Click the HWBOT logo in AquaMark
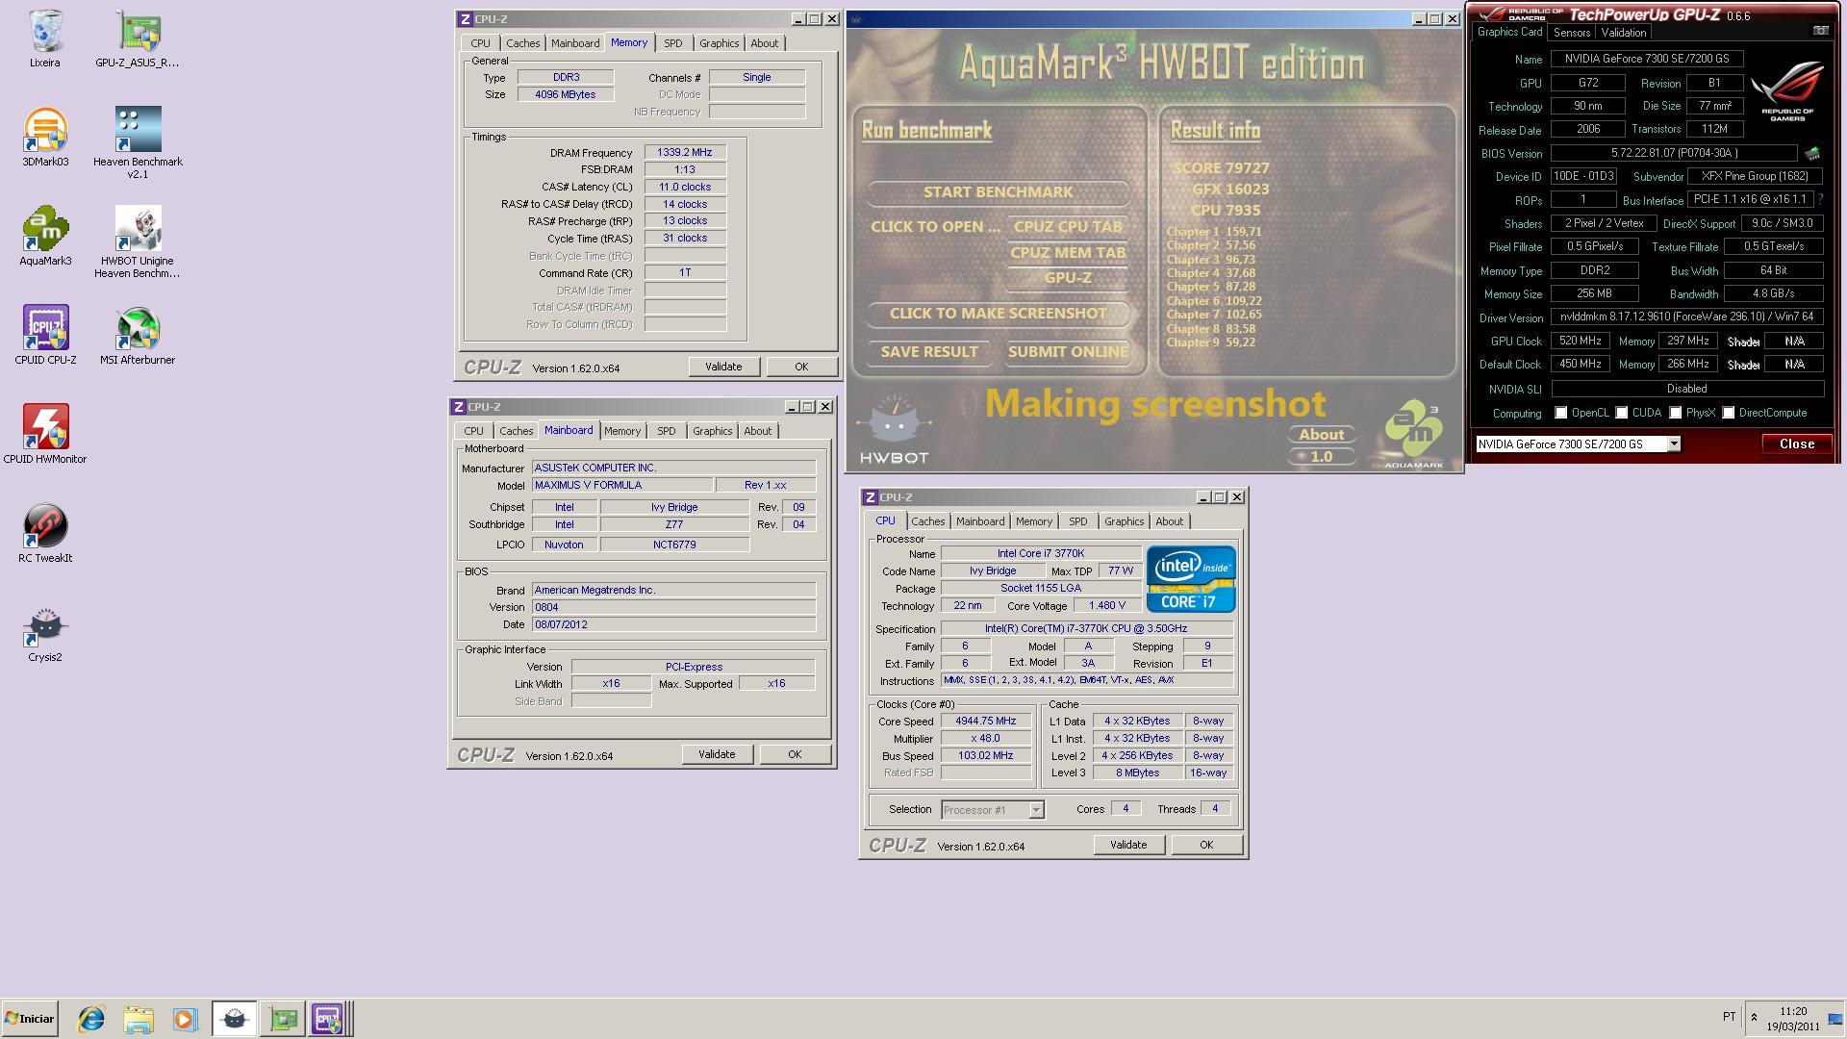Screen dimensions: 1847x1039 coord(894,430)
